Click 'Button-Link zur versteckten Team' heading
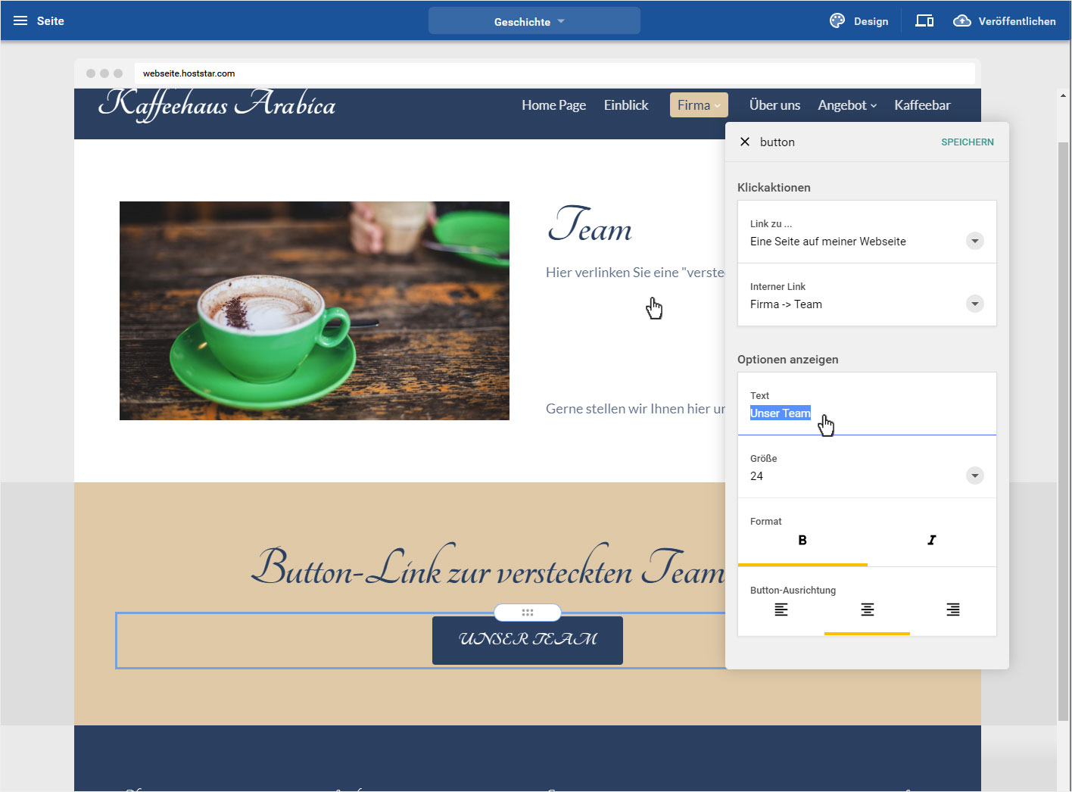The width and height of the screenshot is (1072, 792). click(x=488, y=568)
